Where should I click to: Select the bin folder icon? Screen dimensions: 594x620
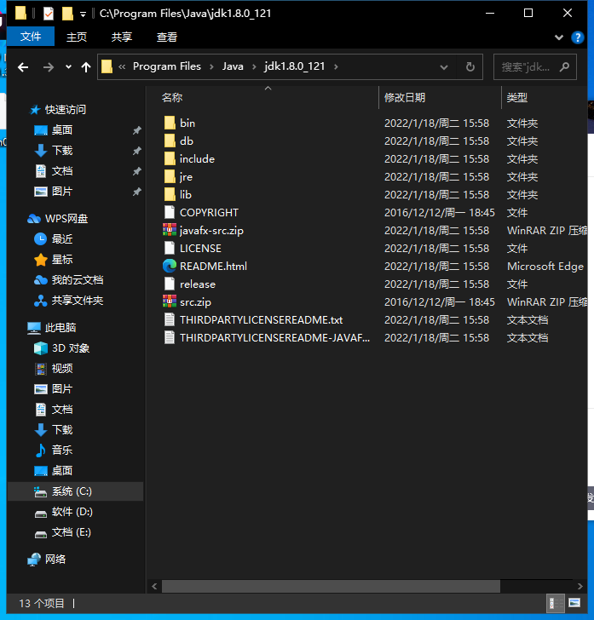[170, 123]
